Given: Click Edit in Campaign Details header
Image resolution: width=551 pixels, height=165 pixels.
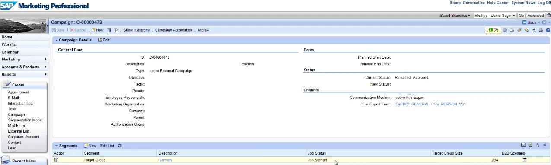Looking at the screenshot, I should 104,40.
